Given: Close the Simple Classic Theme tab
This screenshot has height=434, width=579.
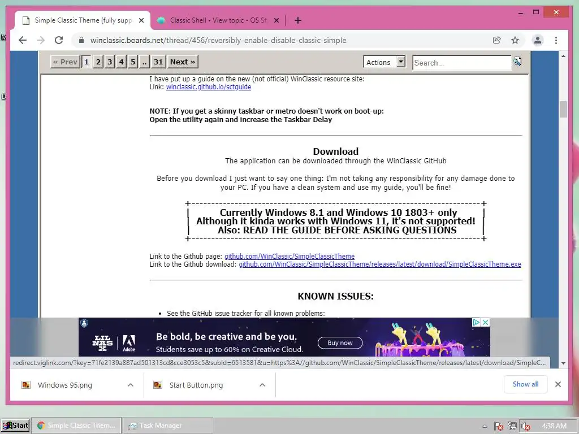Looking at the screenshot, I should pos(141,21).
